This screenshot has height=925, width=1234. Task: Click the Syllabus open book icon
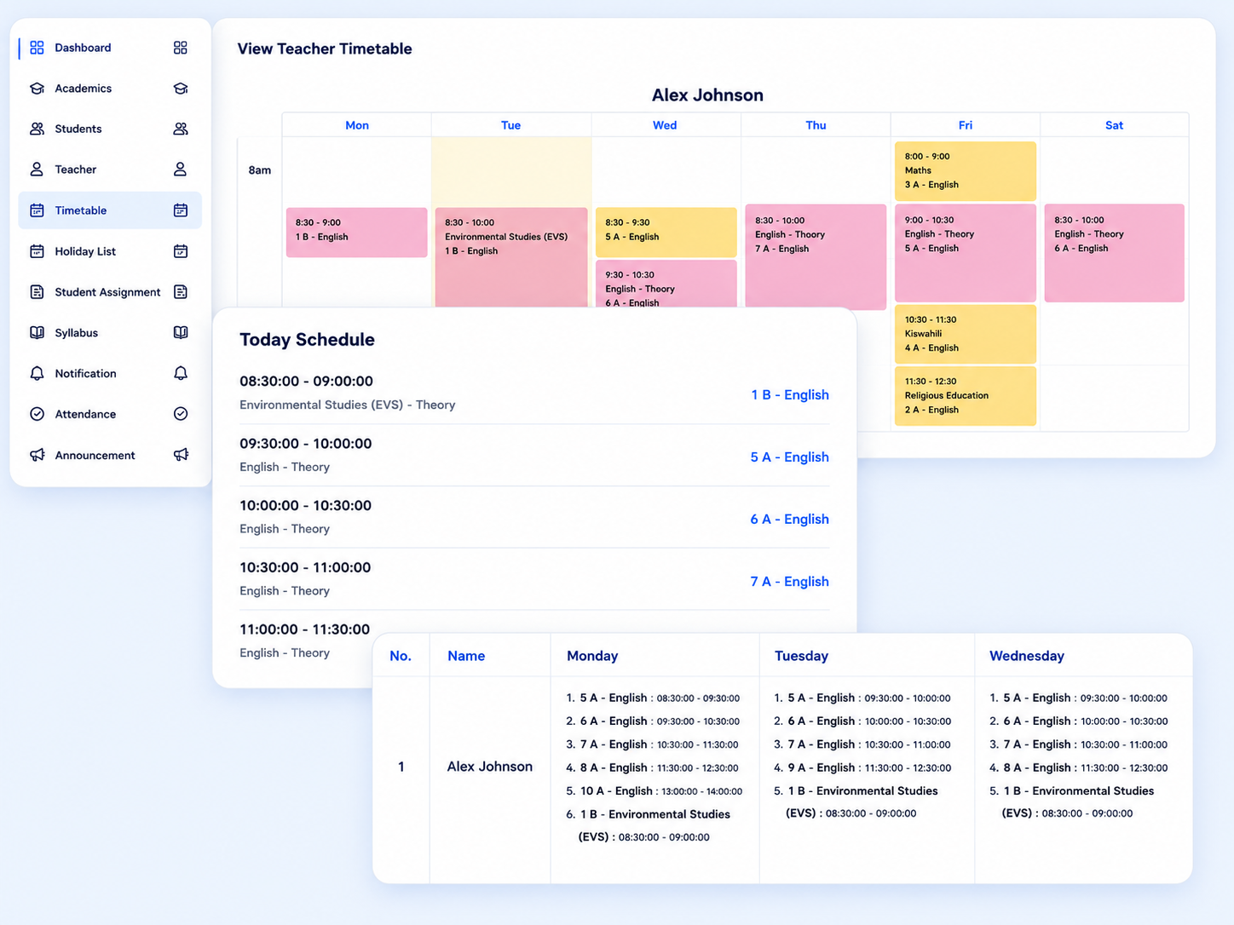[37, 333]
